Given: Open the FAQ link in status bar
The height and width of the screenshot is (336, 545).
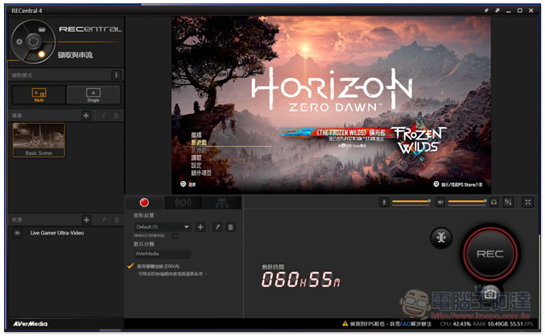Looking at the screenshot, I should pos(405,324).
